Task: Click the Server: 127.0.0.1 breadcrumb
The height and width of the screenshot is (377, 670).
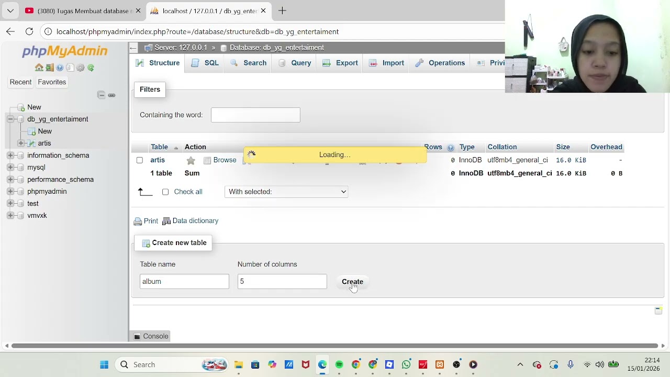Action: pos(181,48)
